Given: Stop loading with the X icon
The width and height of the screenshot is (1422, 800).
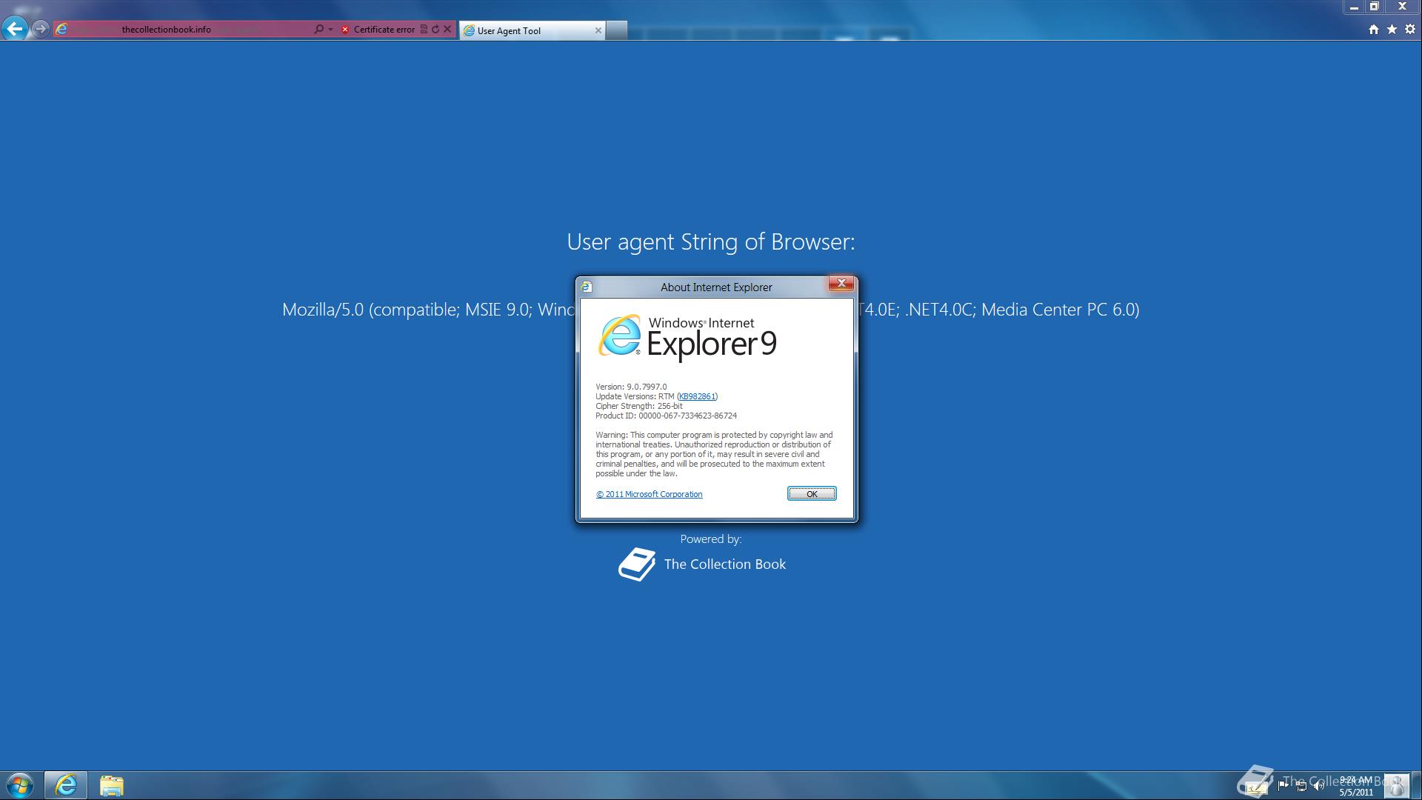Looking at the screenshot, I should [447, 29].
